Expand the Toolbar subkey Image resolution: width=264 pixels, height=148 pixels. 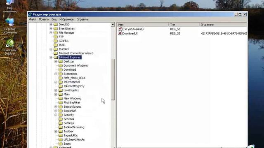(56, 132)
